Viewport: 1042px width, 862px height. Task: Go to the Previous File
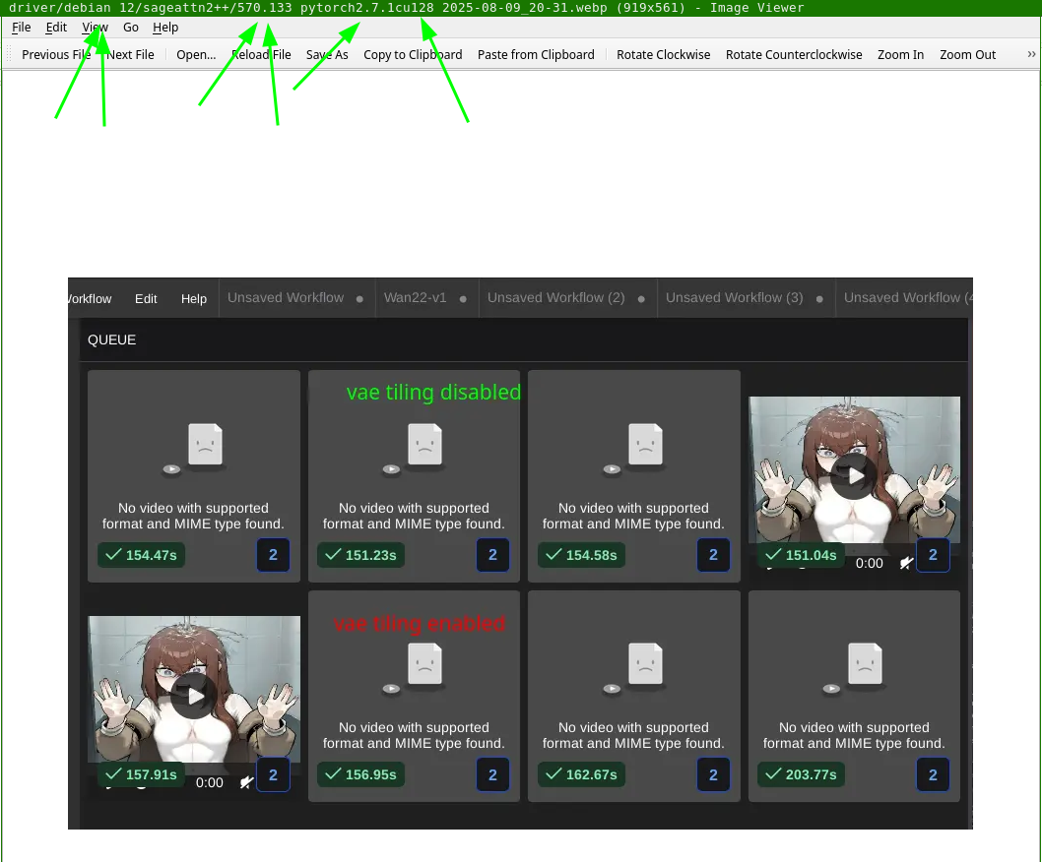pos(56,54)
